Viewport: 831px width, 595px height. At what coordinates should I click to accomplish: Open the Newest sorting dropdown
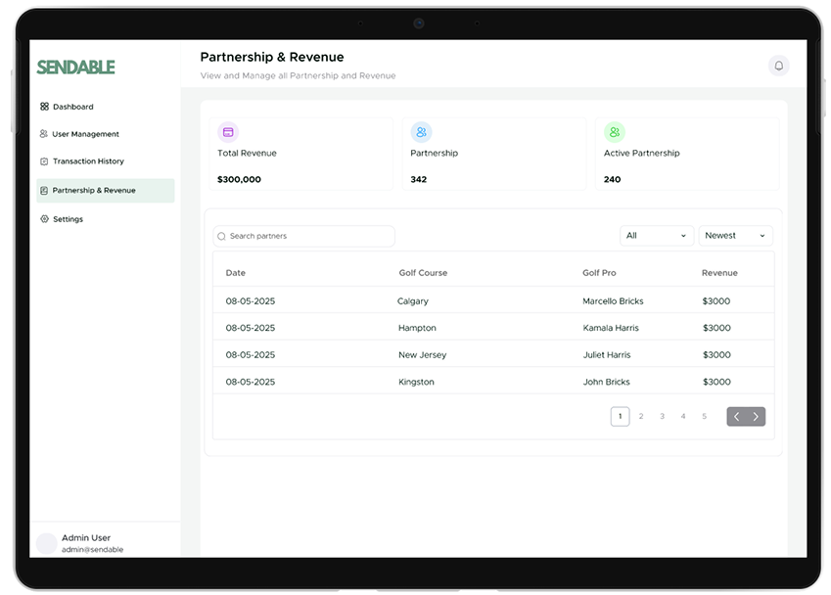coord(735,235)
